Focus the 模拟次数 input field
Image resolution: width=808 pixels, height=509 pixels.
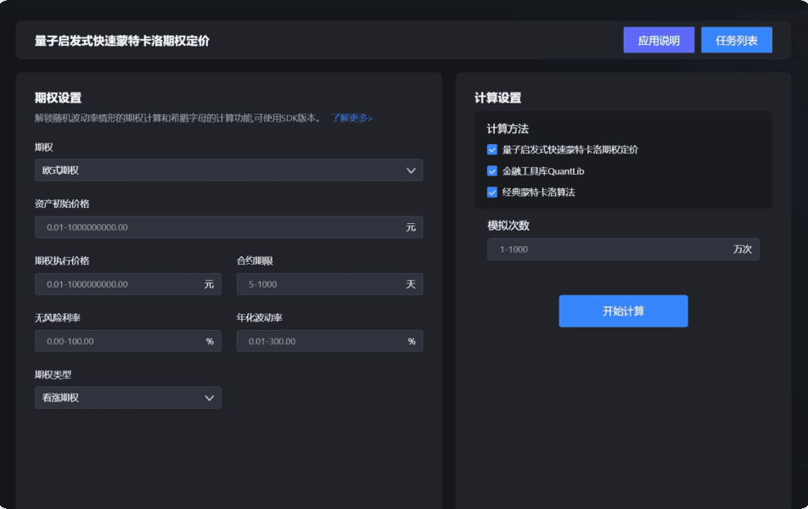623,249
